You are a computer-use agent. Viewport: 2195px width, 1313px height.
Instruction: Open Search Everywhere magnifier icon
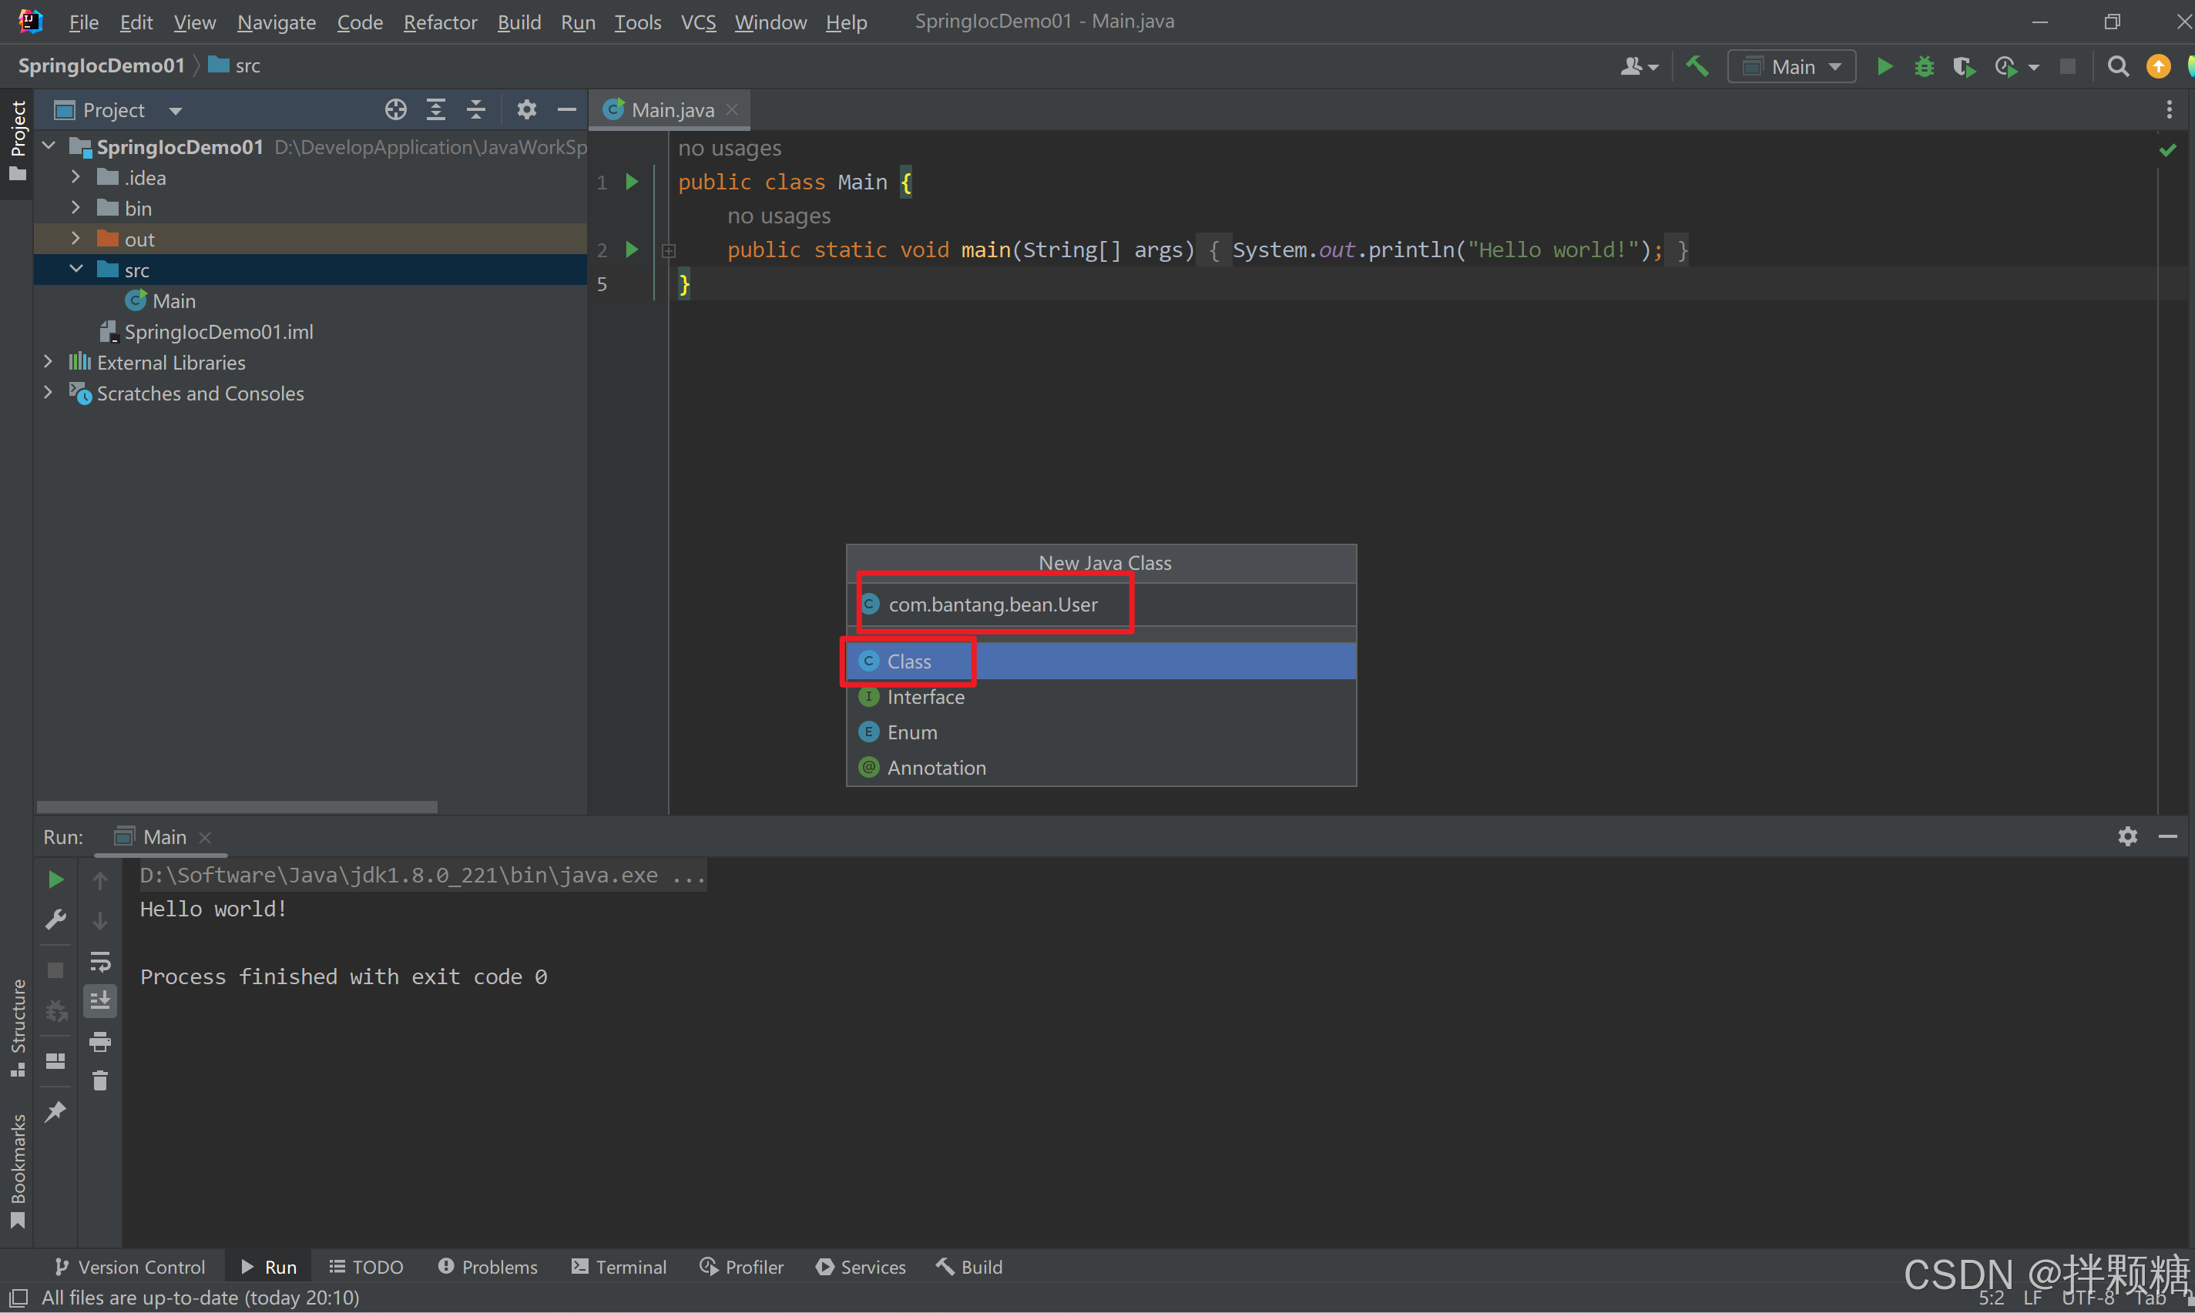pyautogui.click(x=2117, y=66)
